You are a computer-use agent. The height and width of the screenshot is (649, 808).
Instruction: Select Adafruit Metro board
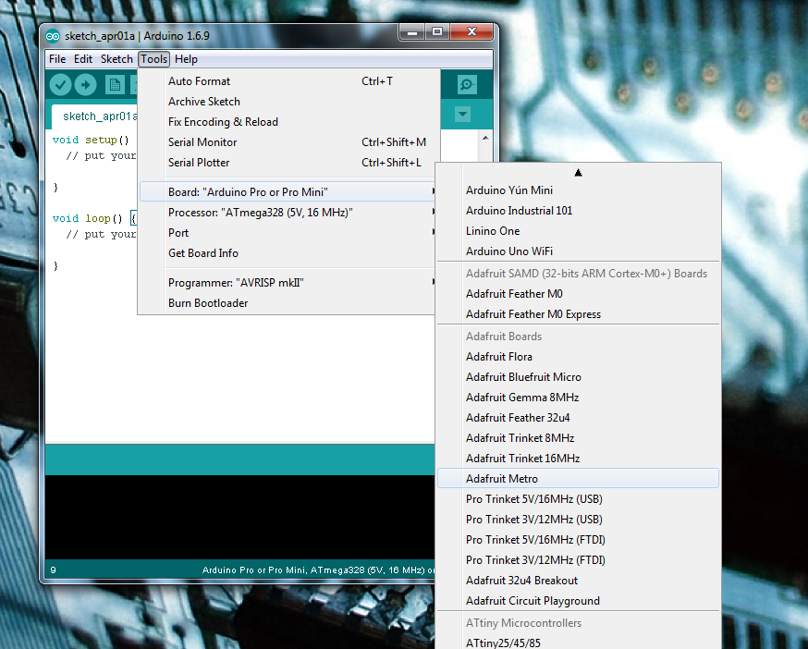578,478
